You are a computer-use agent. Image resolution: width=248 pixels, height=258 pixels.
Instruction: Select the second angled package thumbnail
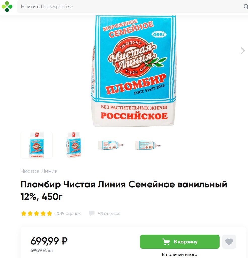click(74, 145)
